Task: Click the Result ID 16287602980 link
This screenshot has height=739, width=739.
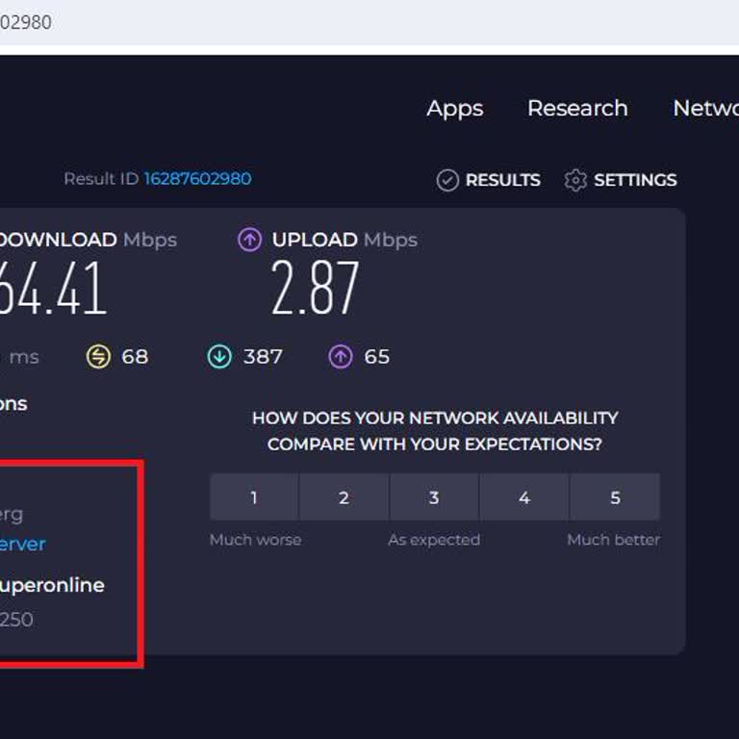Action: coord(197,179)
